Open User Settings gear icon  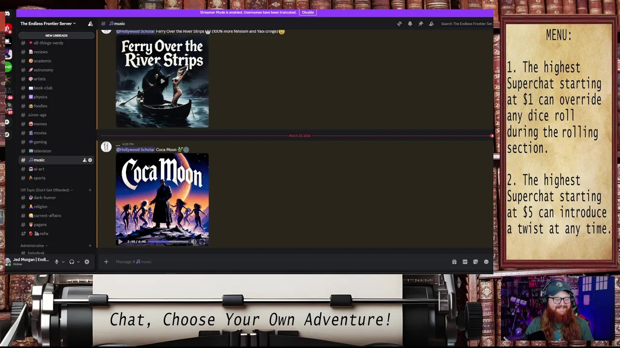tap(87, 262)
